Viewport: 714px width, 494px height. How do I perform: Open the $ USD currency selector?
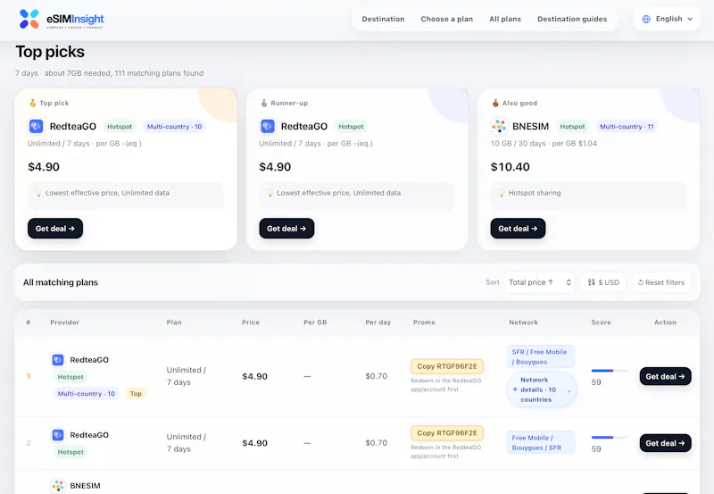point(603,282)
